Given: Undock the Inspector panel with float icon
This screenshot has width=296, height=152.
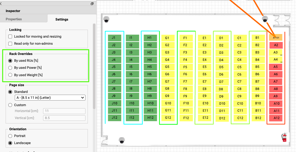Looking at the screenshot, I should [x=92, y=4].
